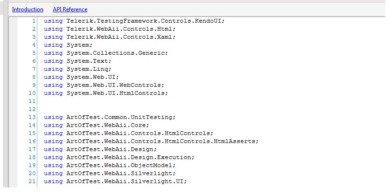Click on the System.Text using statement
The height and width of the screenshot is (194, 387).
coord(77,61)
